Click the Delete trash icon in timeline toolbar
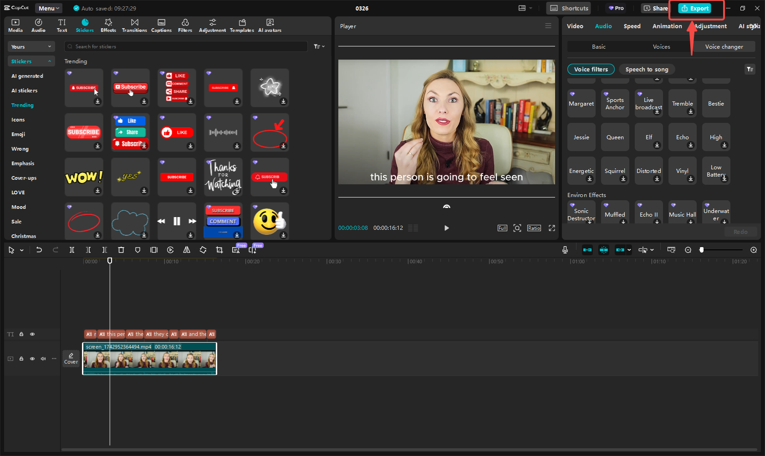This screenshot has width=765, height=456. click(x=121, y=250)
